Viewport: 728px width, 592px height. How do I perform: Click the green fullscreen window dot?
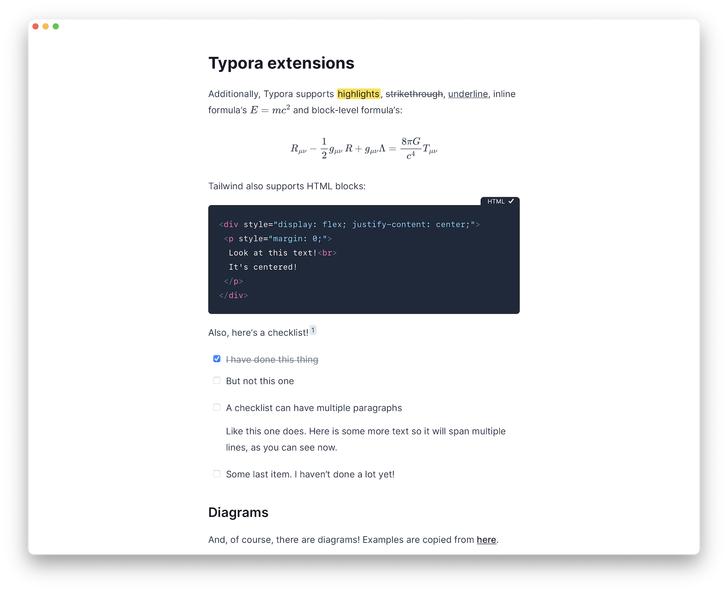pyautogui.click(x=56, y=26)
